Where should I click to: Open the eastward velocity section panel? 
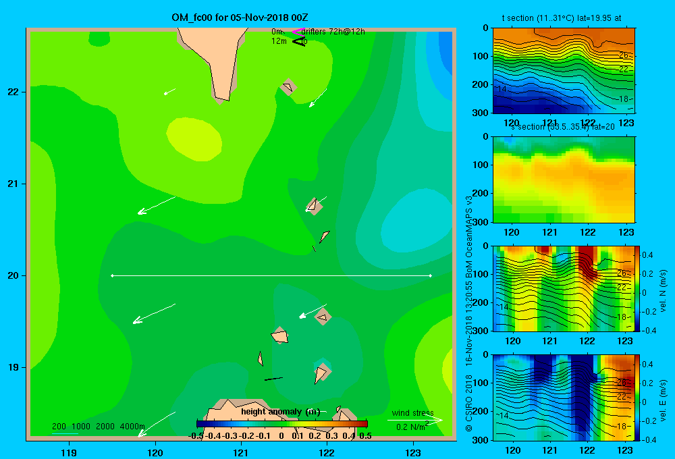(x=564, y=398)
